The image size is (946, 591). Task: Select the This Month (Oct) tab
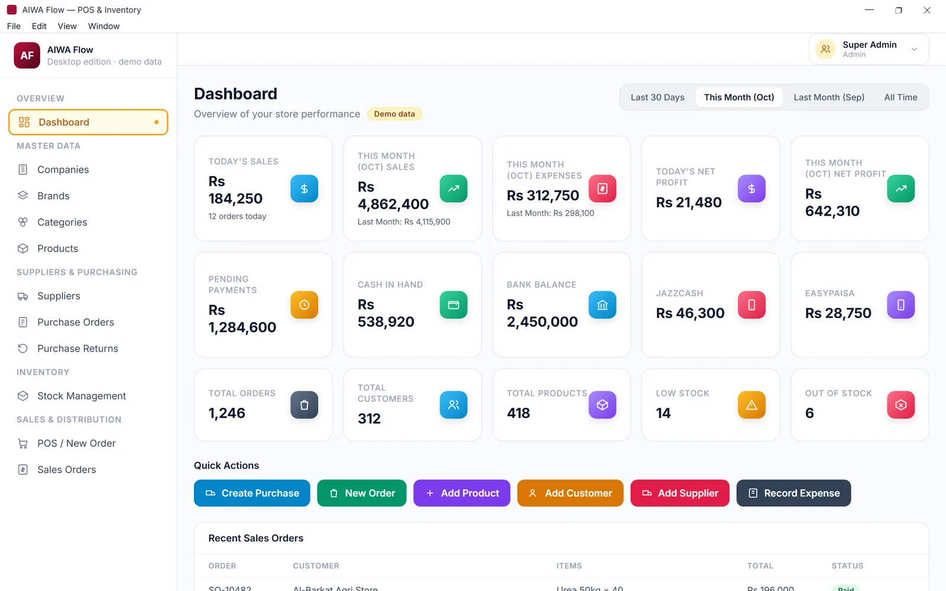[x=739, y=98]
